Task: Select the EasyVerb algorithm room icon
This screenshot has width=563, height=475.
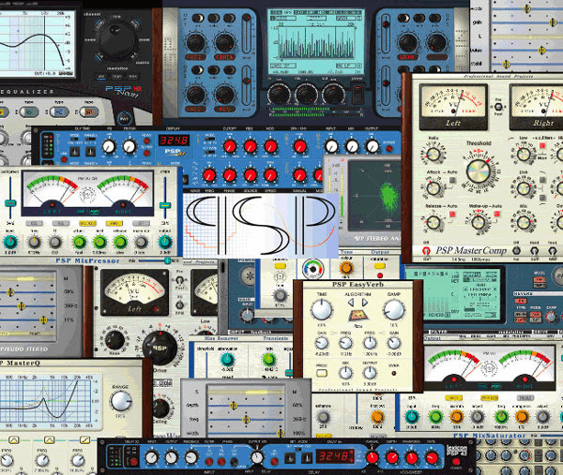Action: coord(360,313)
